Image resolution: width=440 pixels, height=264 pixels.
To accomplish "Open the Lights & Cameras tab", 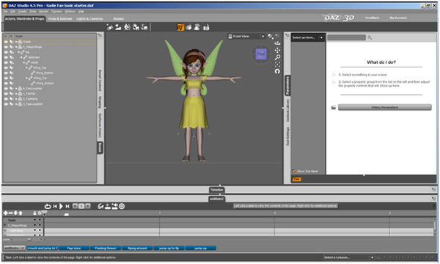I will point(89,19).
